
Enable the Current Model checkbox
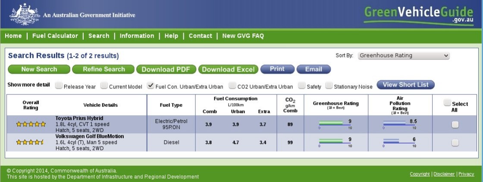104,85
